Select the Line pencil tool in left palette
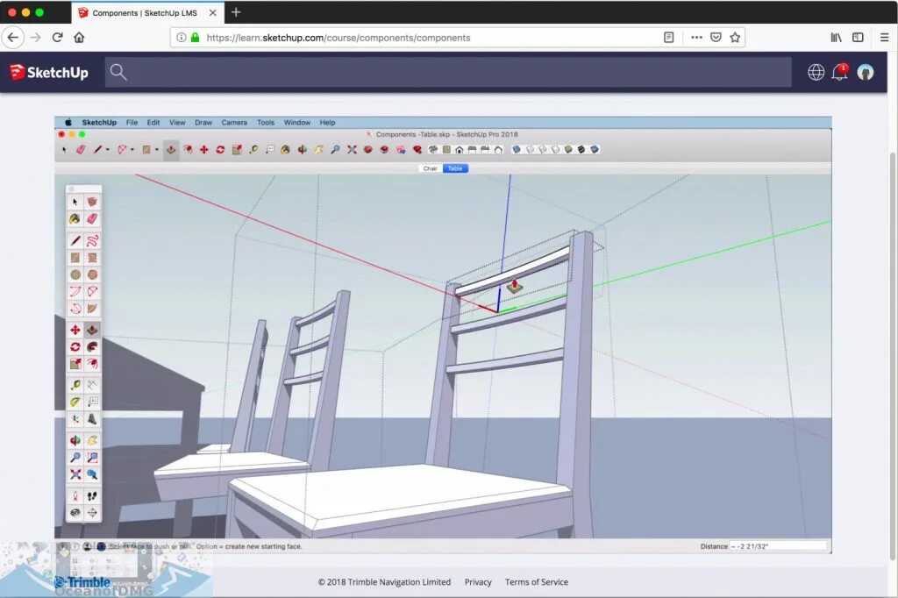The height and width of the screenshot is (598, 898). pyautogui.click(x=75, y=240)
